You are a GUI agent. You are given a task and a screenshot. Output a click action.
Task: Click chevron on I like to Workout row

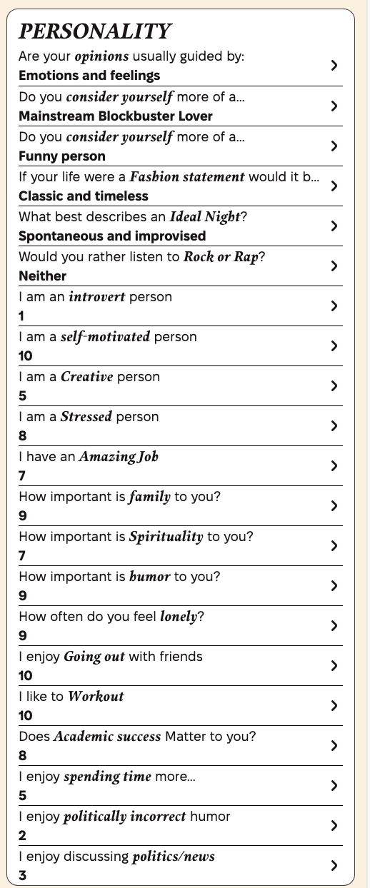[334, 705]
